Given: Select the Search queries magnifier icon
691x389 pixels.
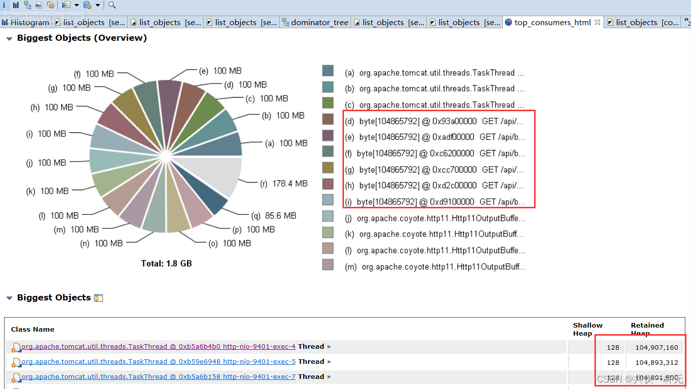Looking at the screenshot, I should pos(111,5).
